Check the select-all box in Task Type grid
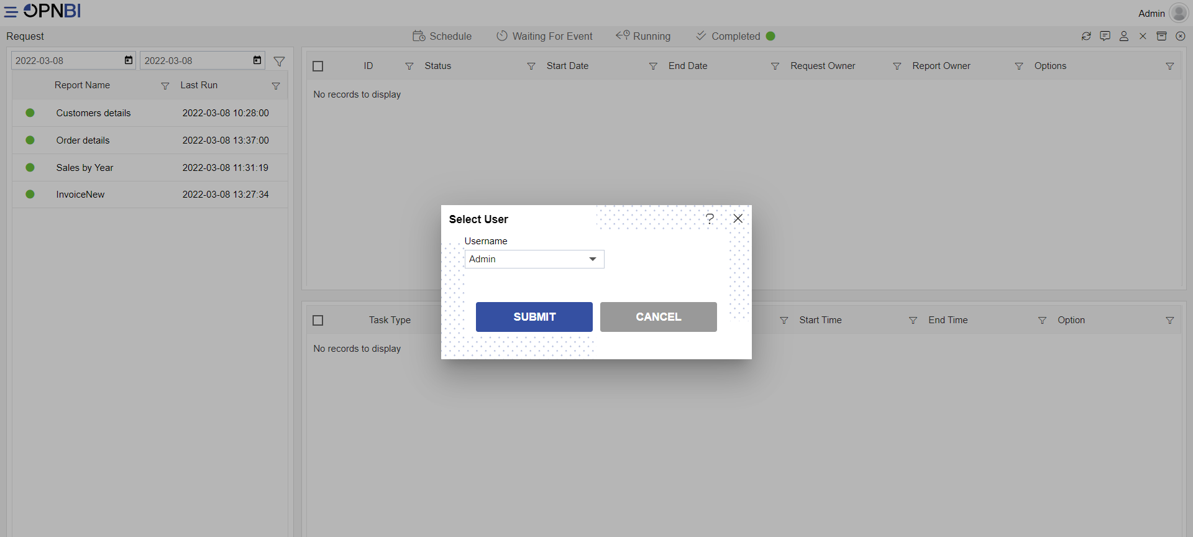 (318, 320)
